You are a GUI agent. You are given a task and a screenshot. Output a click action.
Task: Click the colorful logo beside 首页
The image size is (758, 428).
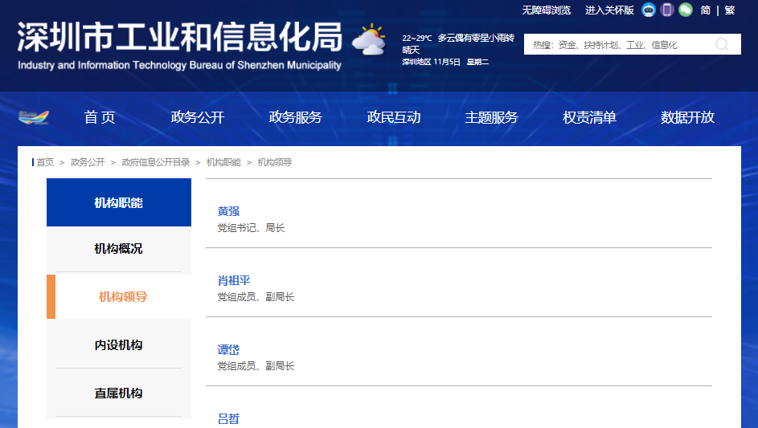[x=34, y=117]
